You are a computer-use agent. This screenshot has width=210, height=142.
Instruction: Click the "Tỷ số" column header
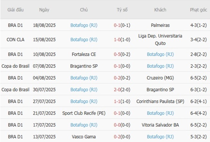coord(122,10)
